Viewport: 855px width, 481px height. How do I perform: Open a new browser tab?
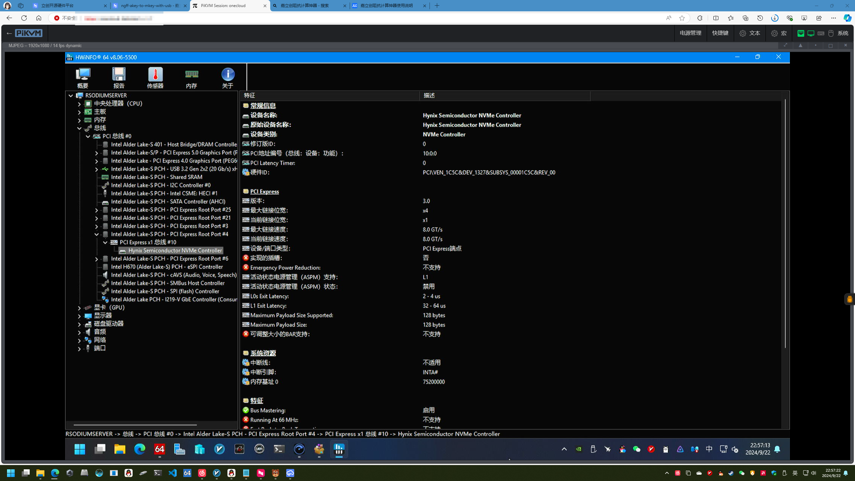(x=437, y=6)
